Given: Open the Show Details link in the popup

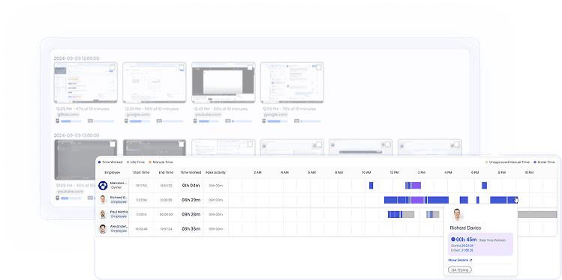Looking at the screenshot, I should pos(460,260).
